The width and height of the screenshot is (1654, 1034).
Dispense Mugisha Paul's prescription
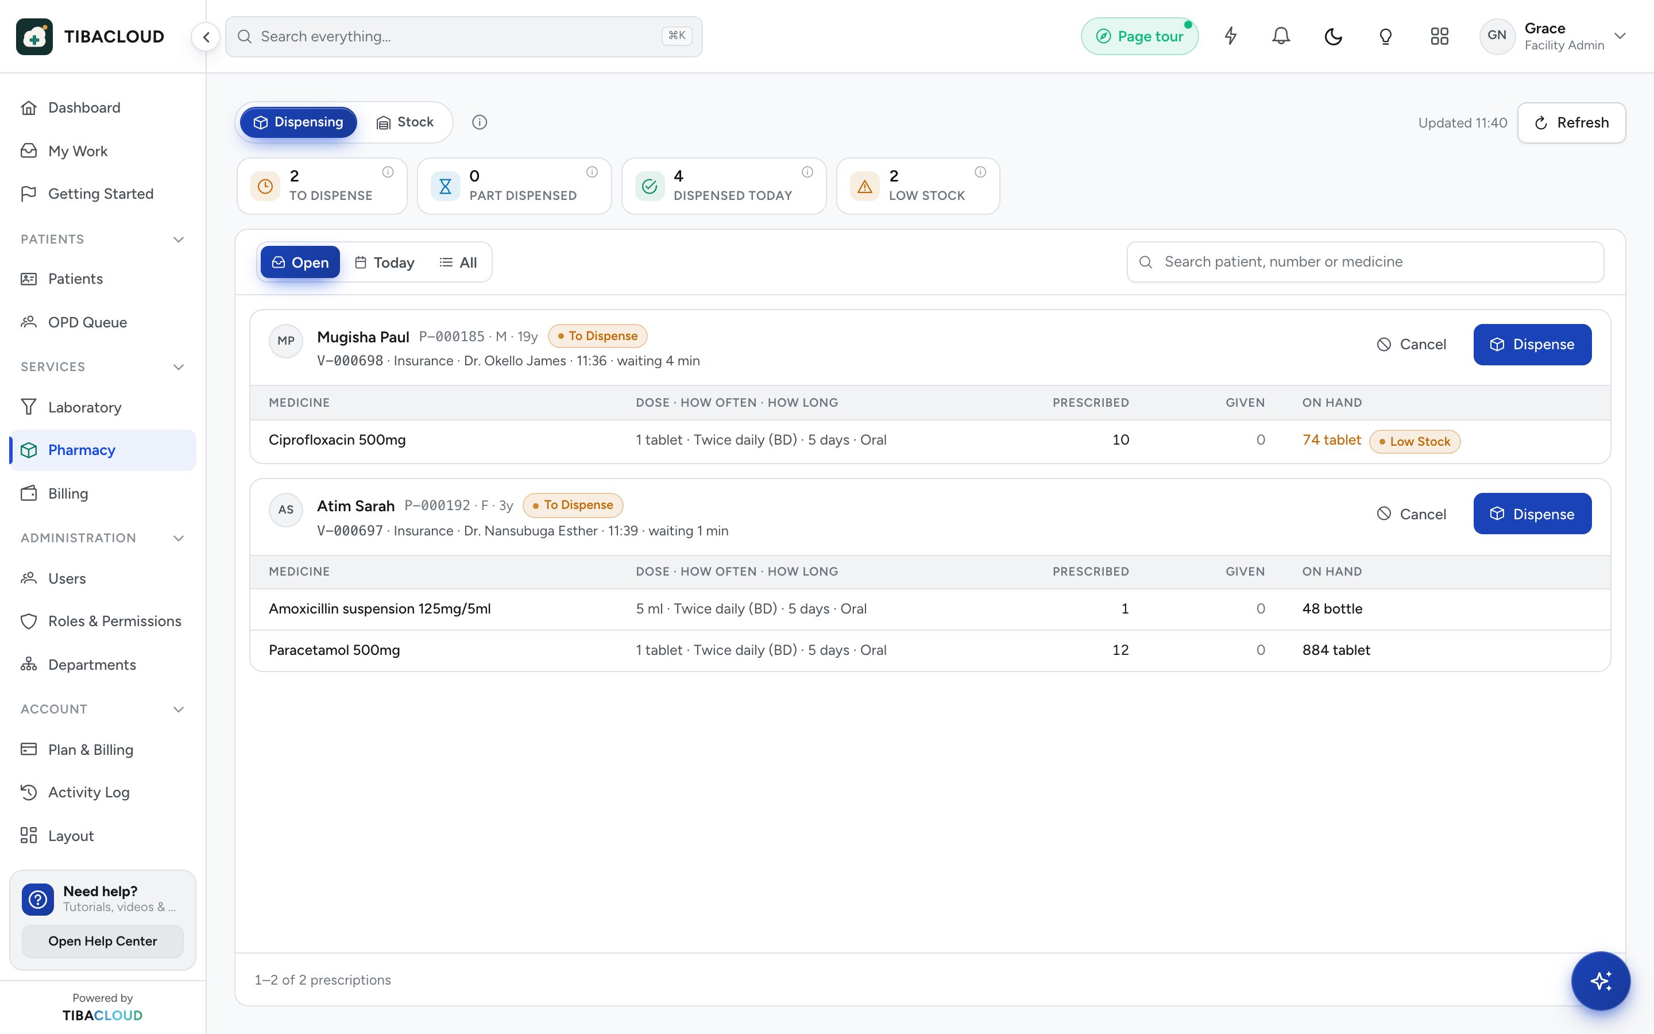[x=1532, y=345]
